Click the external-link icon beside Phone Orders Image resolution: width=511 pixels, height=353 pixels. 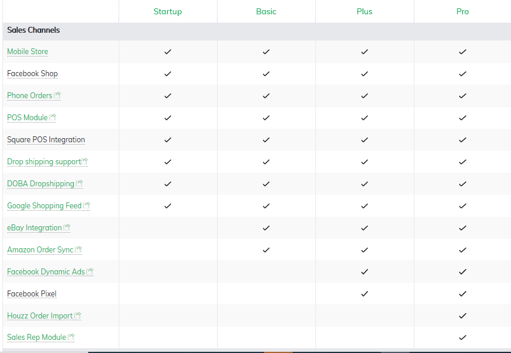tap(57, 95)
